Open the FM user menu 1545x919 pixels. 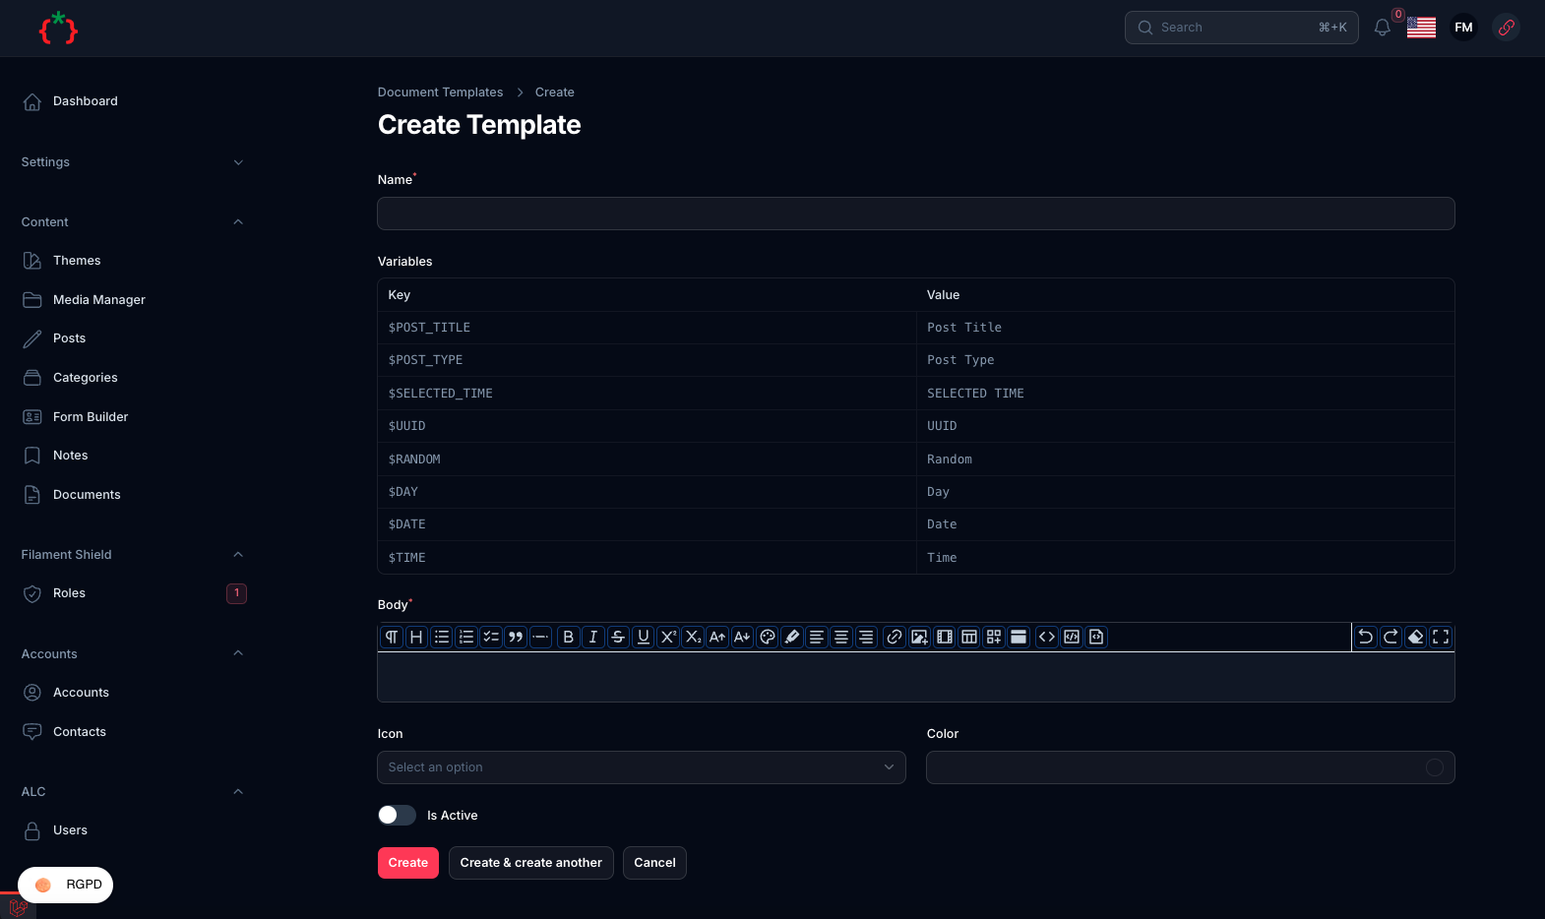coord(1464,28)
